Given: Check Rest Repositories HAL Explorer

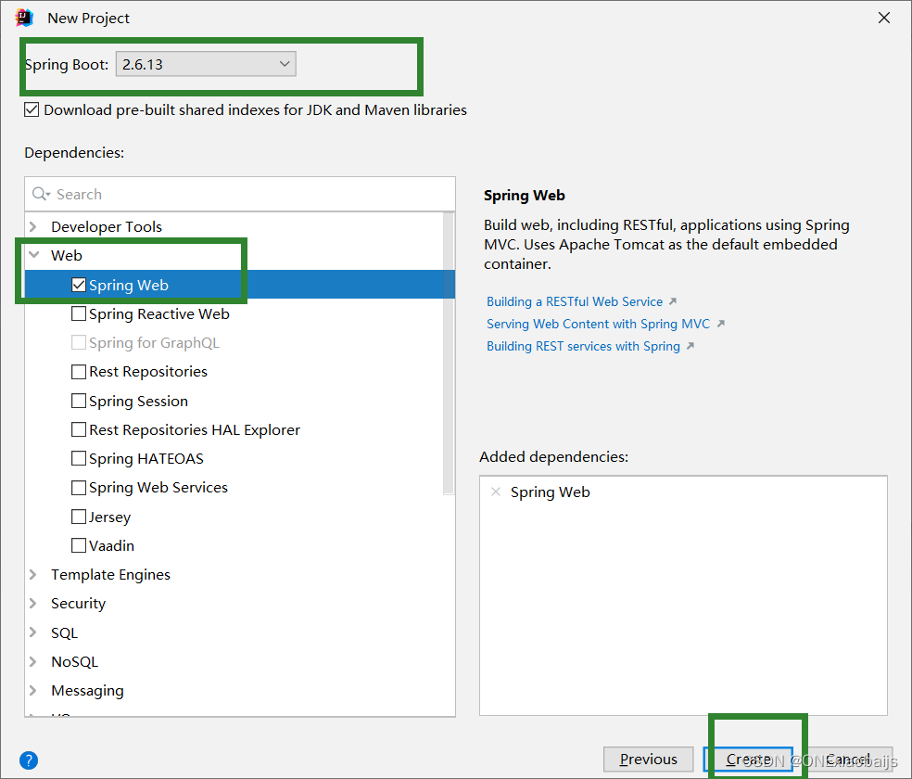Looking at the screenshot, I should pos(79,429).
